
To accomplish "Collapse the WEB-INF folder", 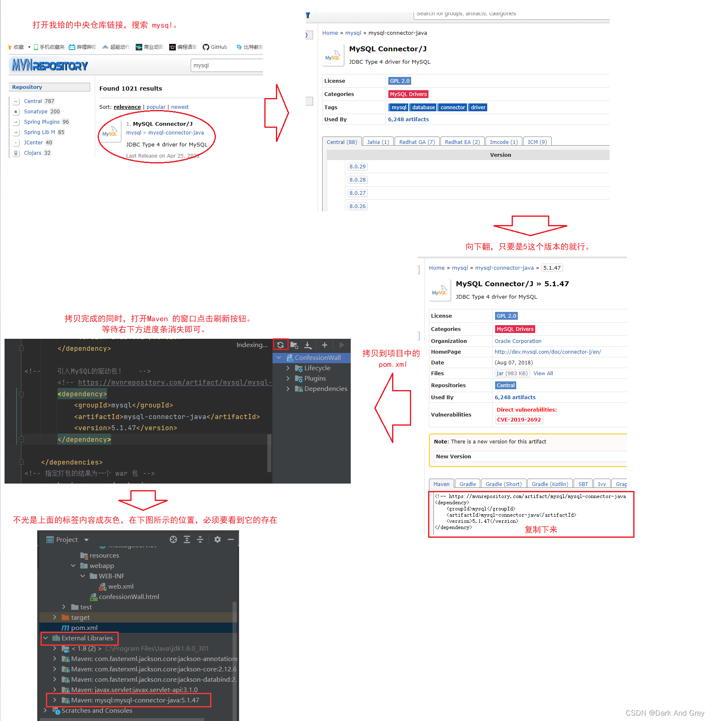I will pos(83,576).
